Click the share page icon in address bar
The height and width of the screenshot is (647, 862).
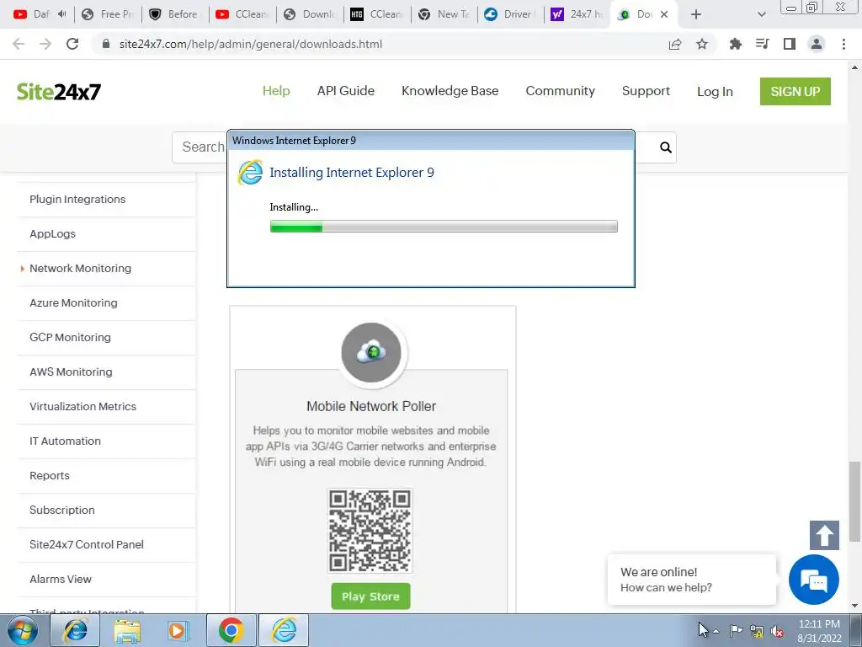675,44
